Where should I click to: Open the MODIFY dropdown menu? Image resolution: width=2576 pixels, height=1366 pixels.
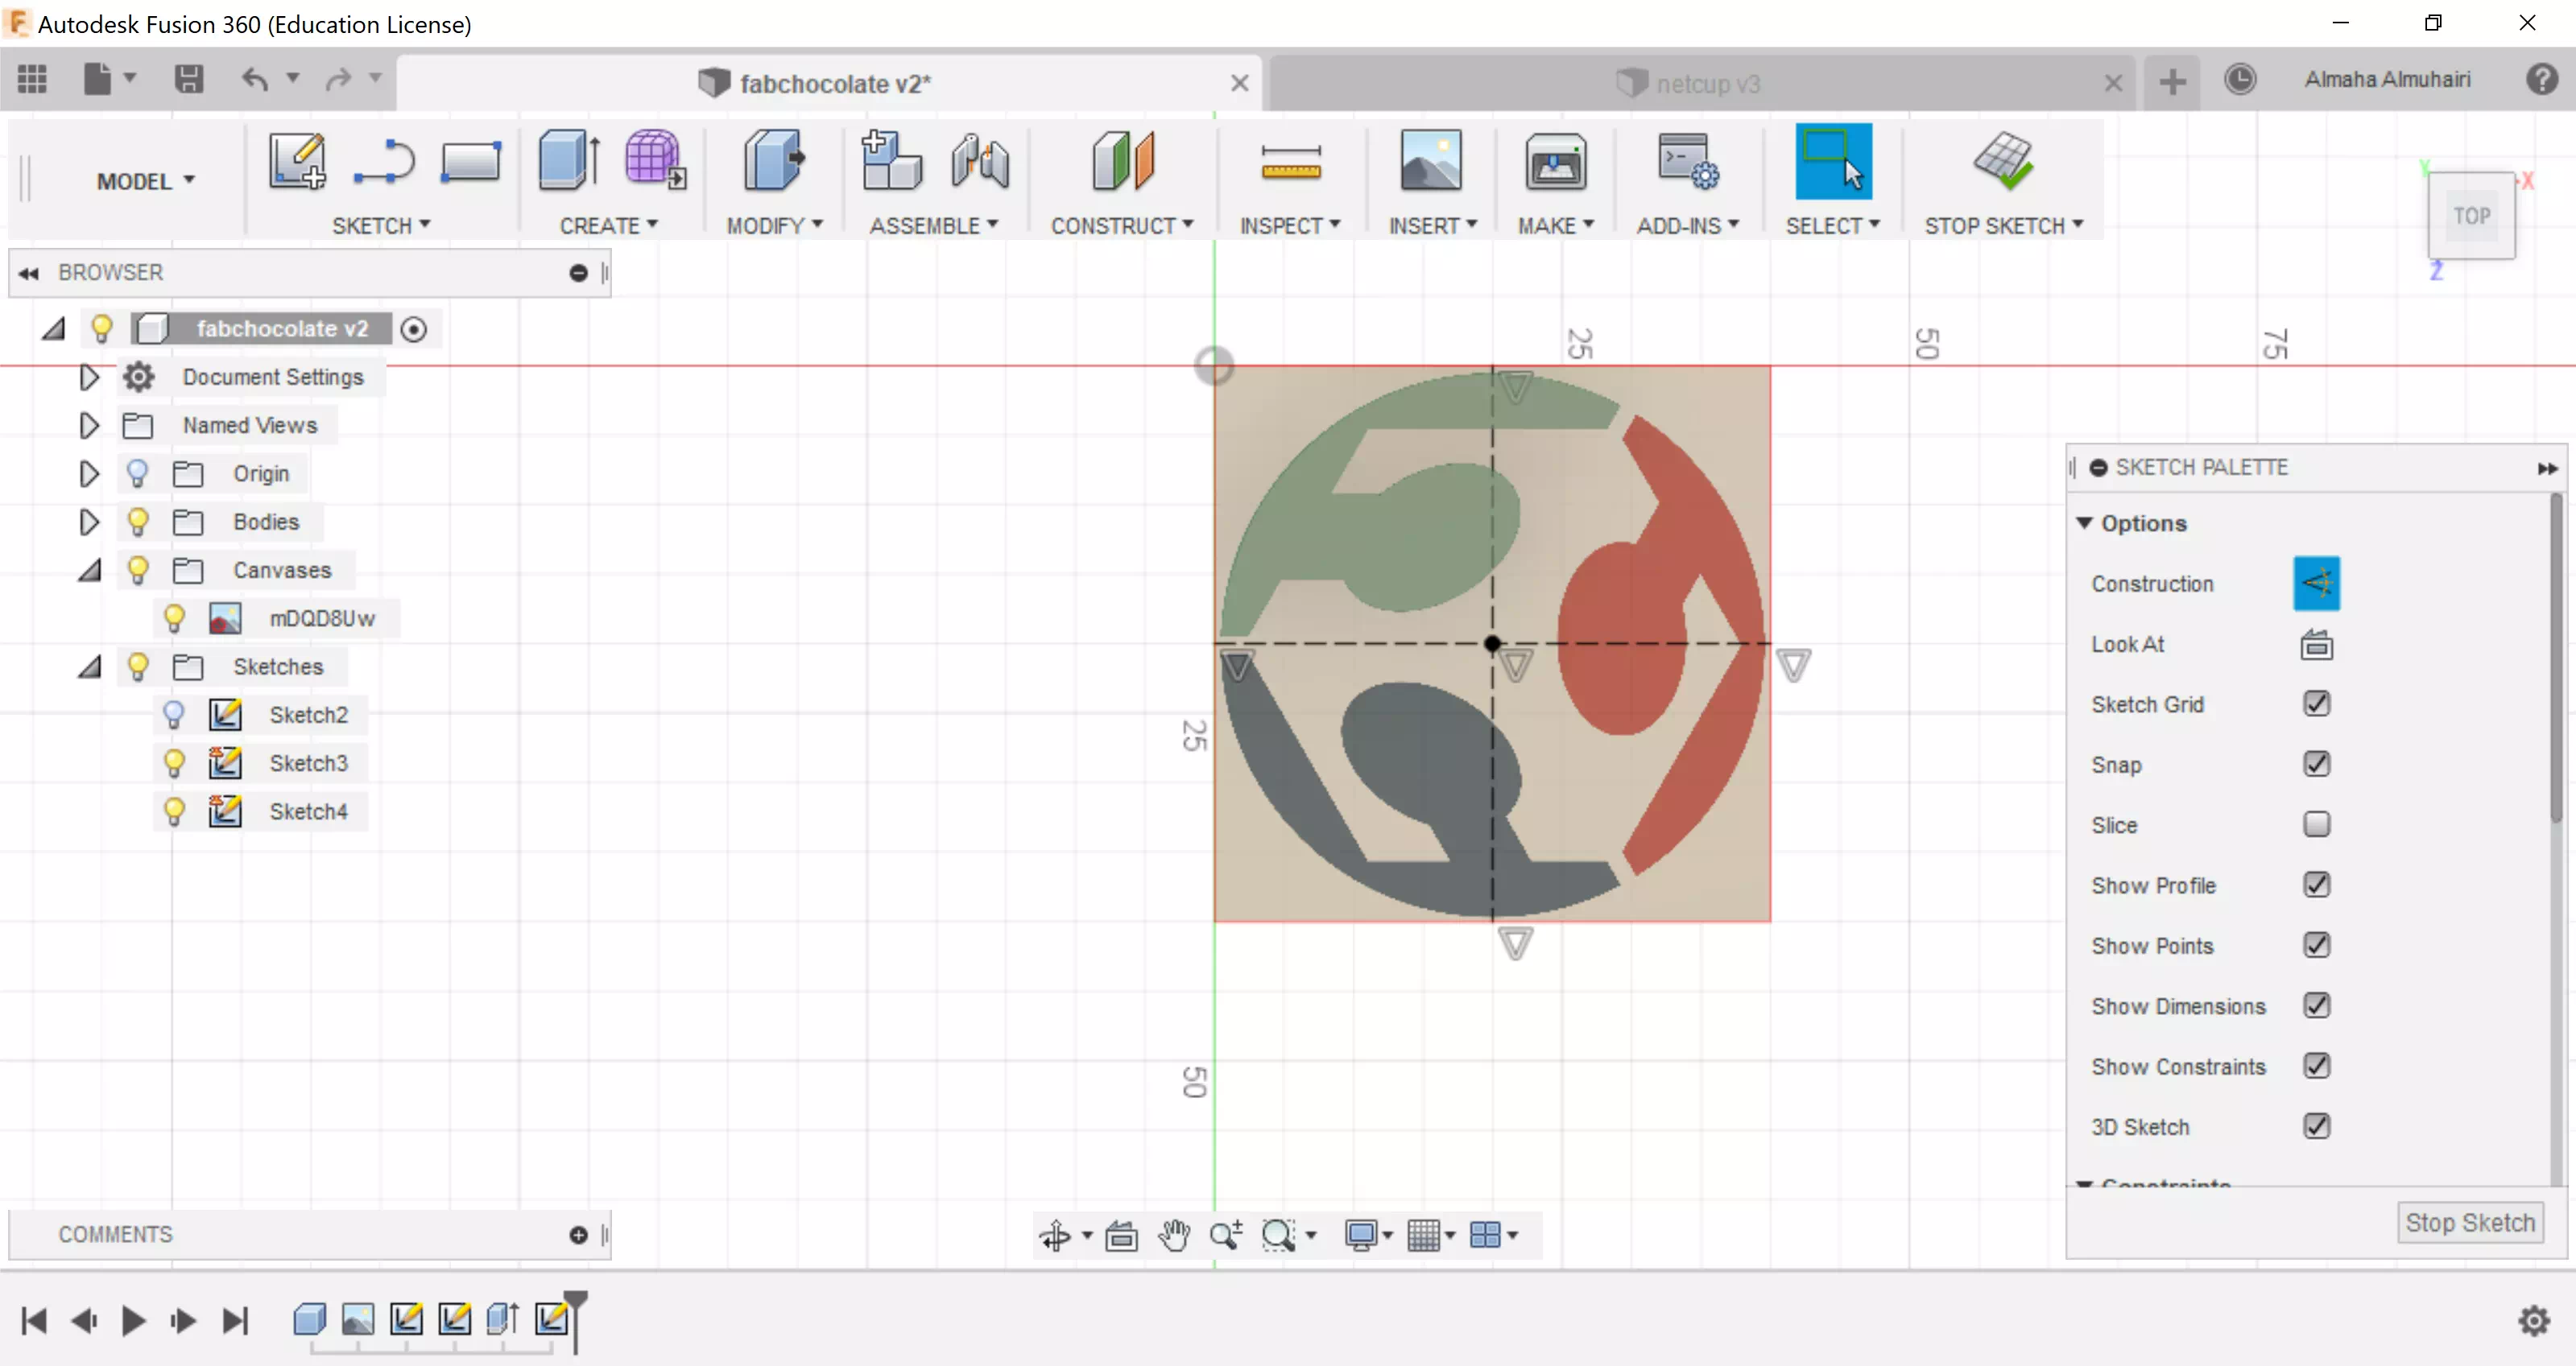point(774,226)
